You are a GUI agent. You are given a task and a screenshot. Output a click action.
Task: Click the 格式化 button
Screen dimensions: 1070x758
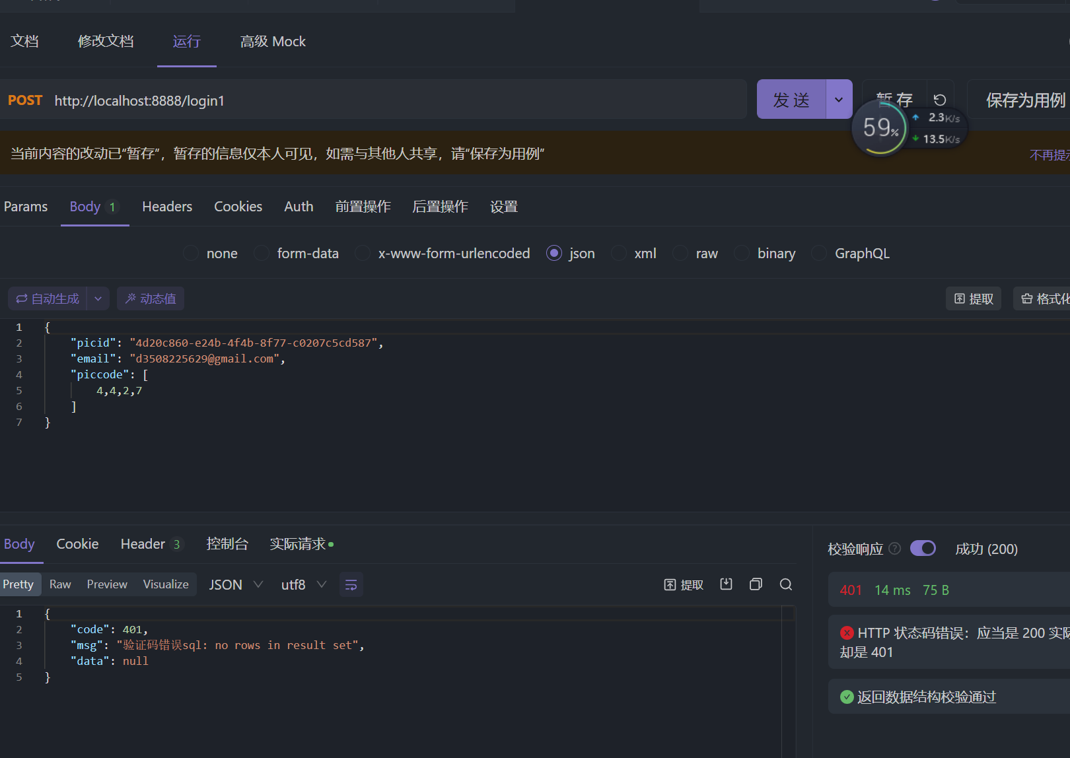click(1042, 298)
